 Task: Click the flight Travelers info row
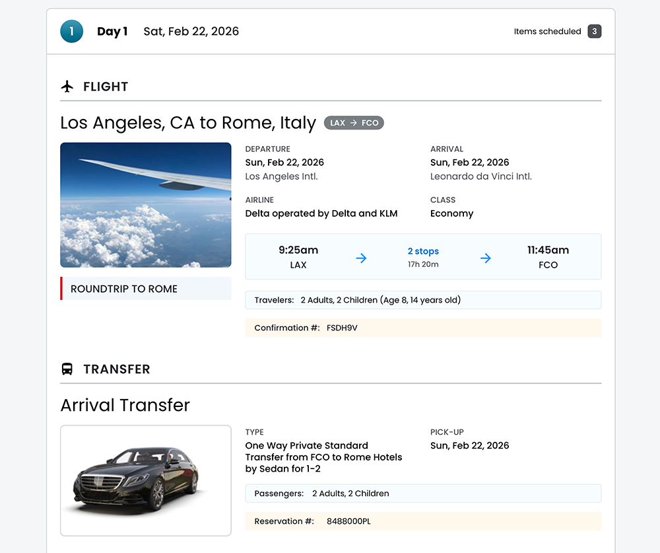point(423,300)
